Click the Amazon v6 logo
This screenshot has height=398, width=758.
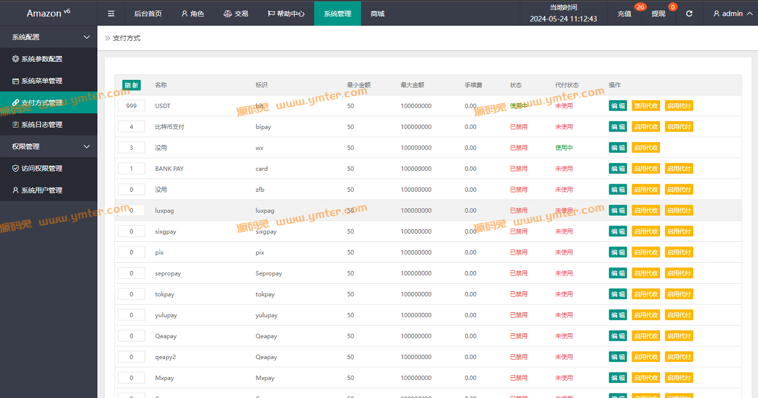coord(48,13)
